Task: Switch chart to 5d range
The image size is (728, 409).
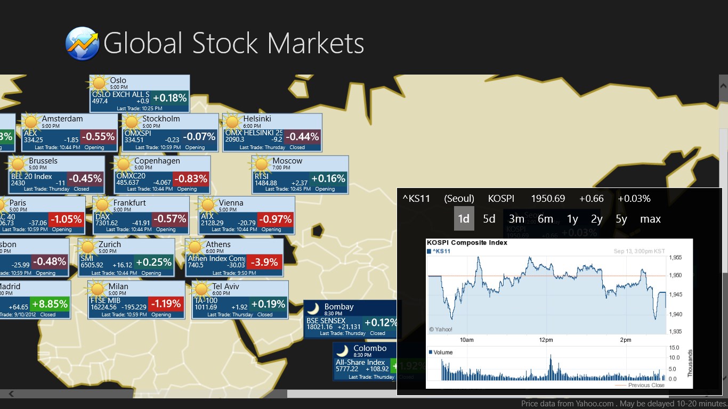Action: coord(489,219)
